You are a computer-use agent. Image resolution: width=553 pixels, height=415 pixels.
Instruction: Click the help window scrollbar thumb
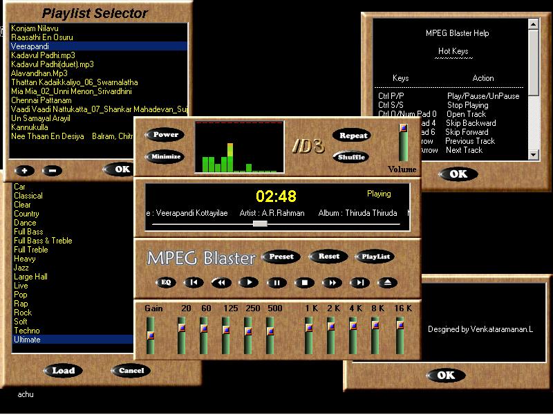coord(533,62)
